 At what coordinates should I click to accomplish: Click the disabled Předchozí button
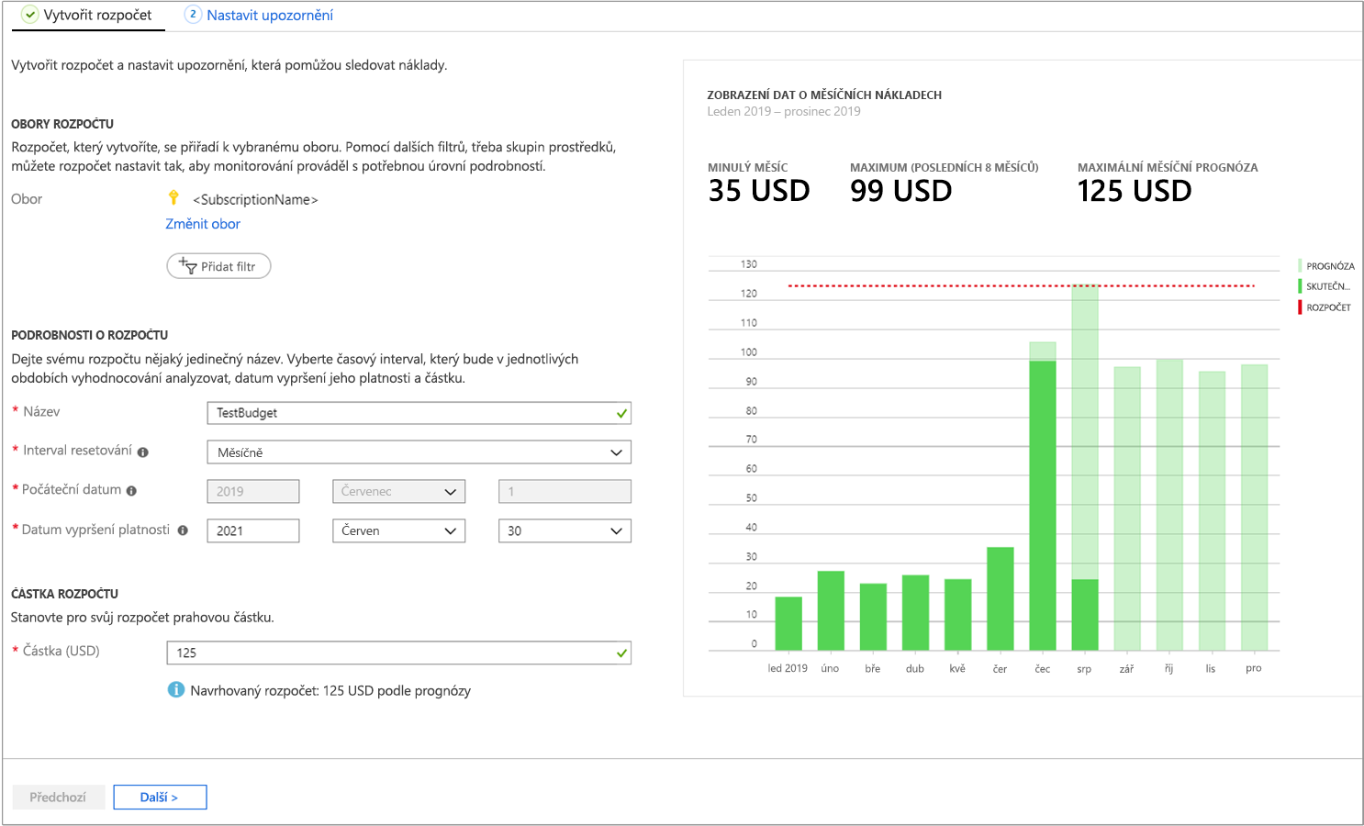click(x=58, y=798)
